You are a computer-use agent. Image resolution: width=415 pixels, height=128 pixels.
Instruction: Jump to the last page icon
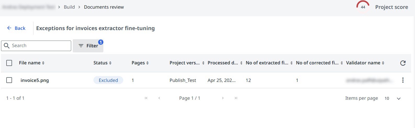click(x=236, y=98)
